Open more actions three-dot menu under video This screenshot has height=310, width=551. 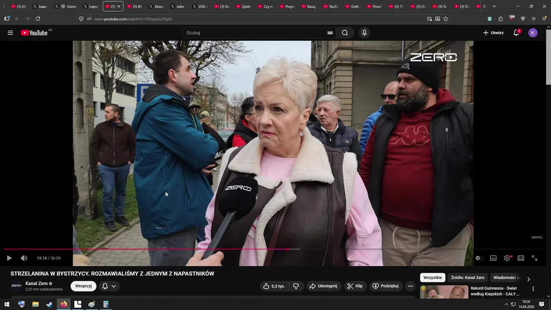click(410, 286)
